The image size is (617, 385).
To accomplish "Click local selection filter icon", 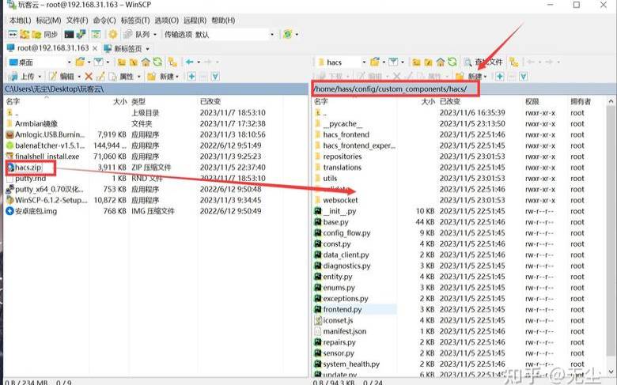I will (x=215, y=77).
